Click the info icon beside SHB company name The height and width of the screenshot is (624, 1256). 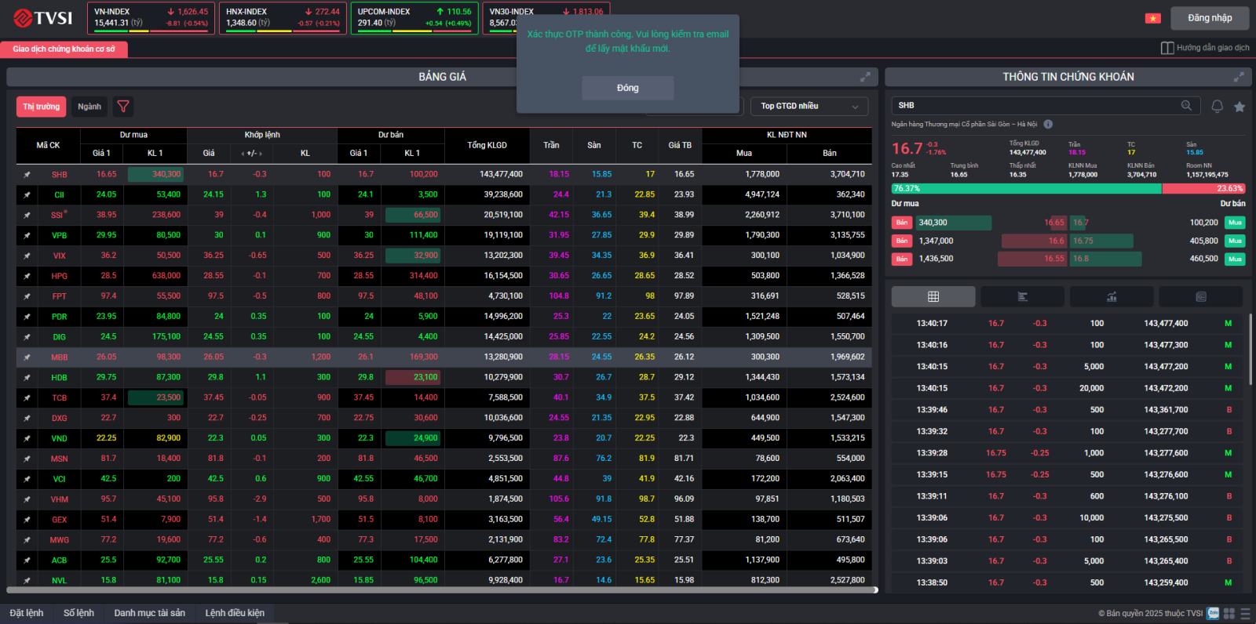tap(1048, 124)
